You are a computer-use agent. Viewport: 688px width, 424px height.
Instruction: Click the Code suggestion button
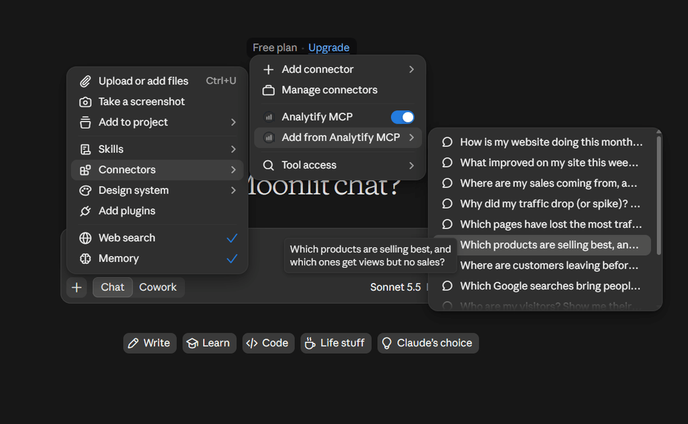click(x=268, y=343)
